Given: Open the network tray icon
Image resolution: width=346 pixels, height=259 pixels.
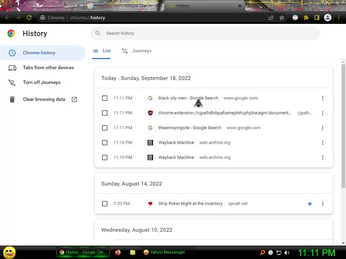Looking at the screenshot, I should pyautogui.click(x=279, y=253).
